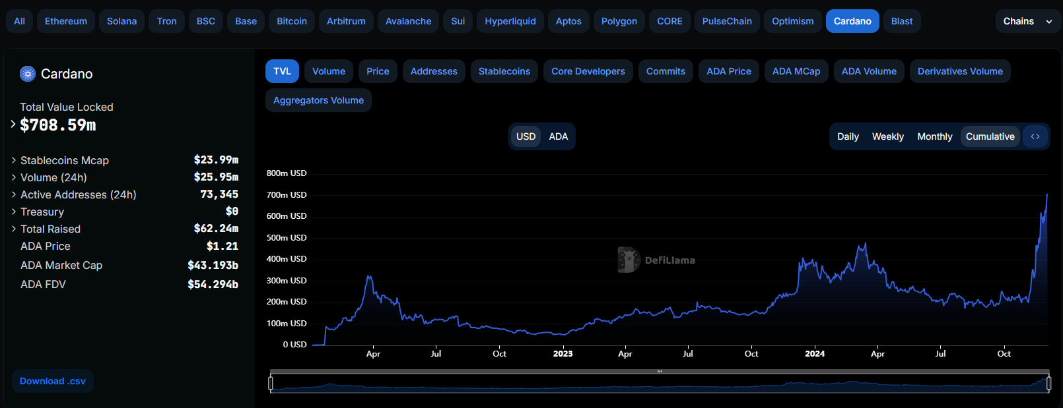Select Weekly chart interval

coord(888,136)
